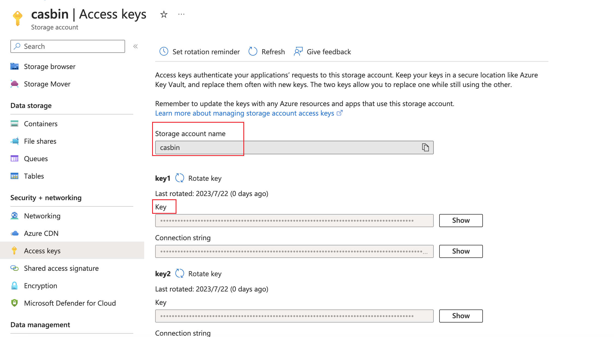Open the ellipsis more options menu
This screenshot has width=614, height=337.
[181, 14]
